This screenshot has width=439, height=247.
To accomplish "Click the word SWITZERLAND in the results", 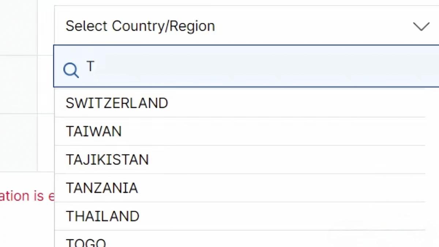I will [x=117, y=103].
